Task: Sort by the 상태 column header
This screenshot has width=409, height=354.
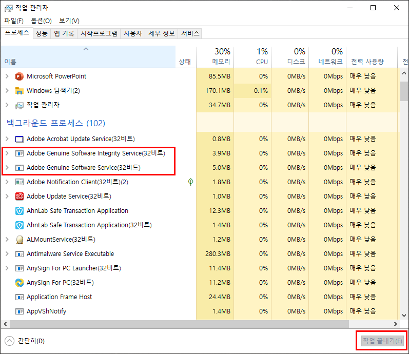Action: click(x=186, y=57)
